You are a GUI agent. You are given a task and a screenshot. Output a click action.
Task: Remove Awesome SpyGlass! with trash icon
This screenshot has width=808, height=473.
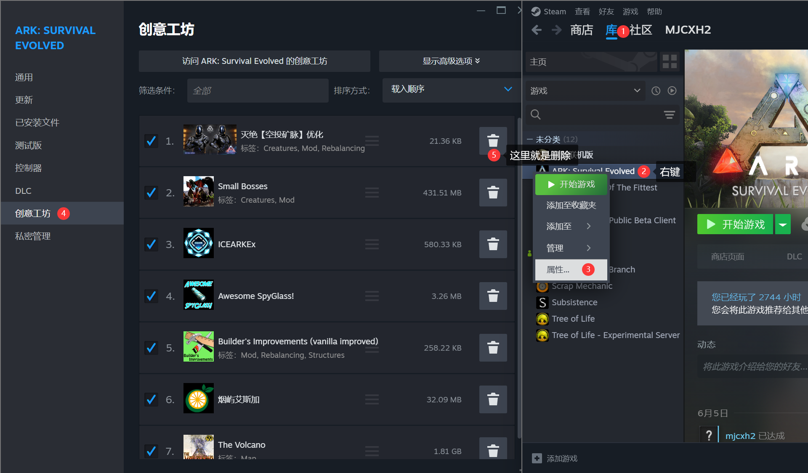point(493,296)
